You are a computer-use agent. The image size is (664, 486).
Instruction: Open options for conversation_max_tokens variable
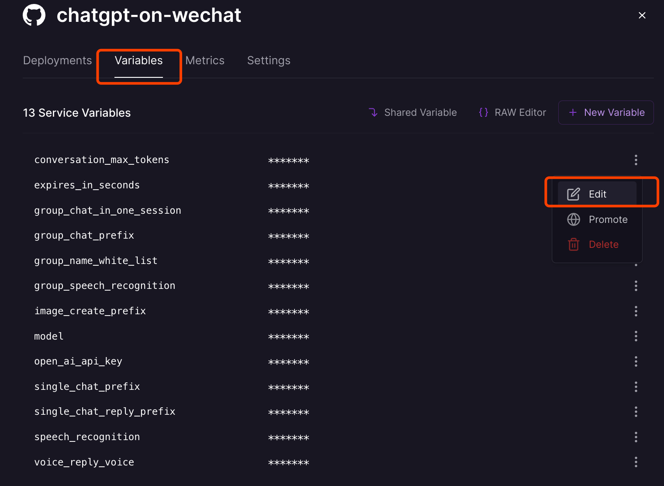coord(636,160)
